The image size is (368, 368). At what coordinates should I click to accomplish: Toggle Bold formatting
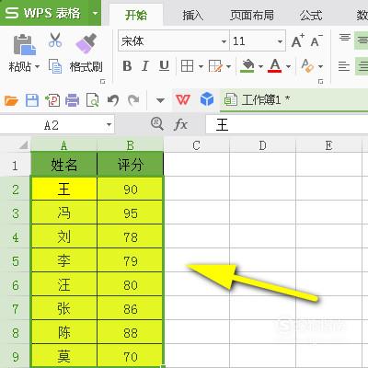click(x=127, y=66)
